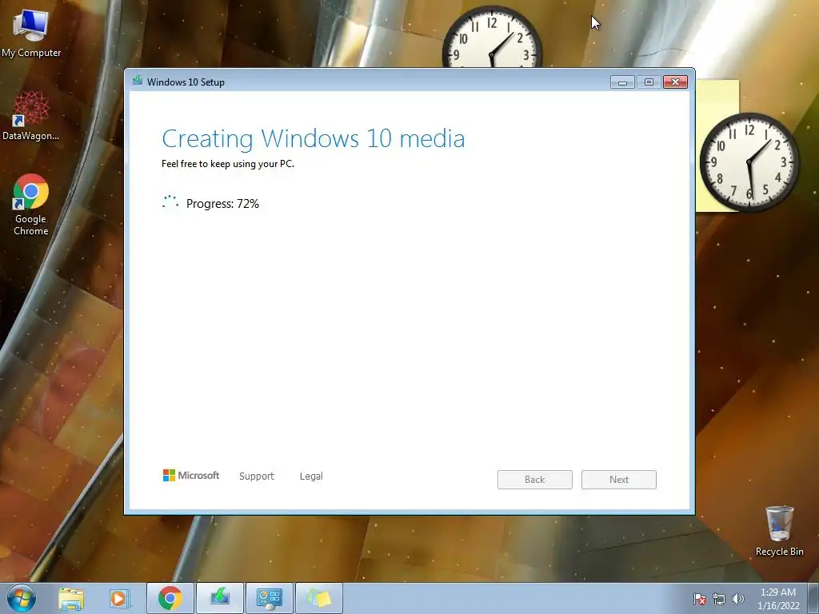Open Windows Media Player from the taskbar
819x614 pixels.
click(118, 598)
